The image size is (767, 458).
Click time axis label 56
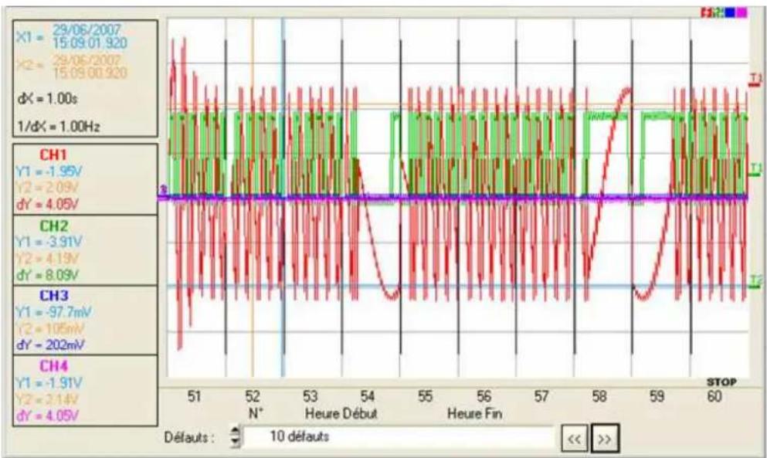pyautogui.click(x=484, y=396)
